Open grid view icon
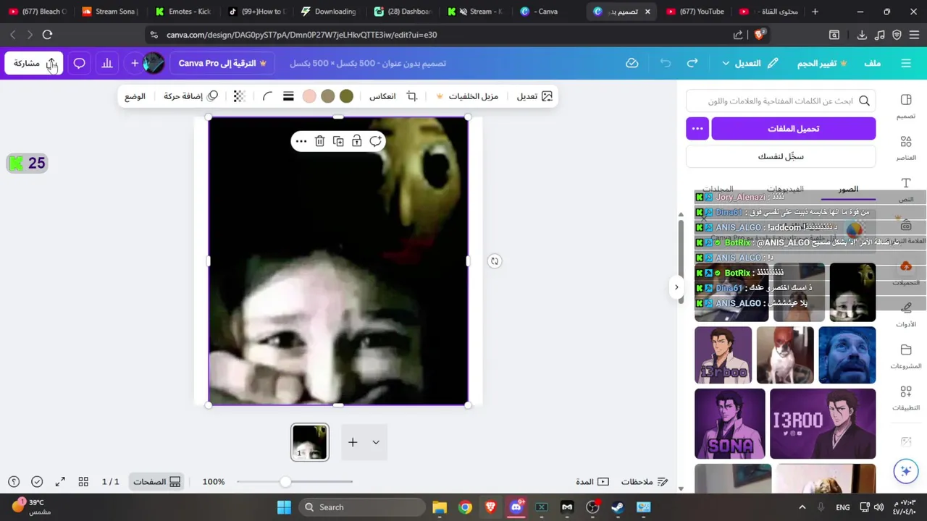 83,482
